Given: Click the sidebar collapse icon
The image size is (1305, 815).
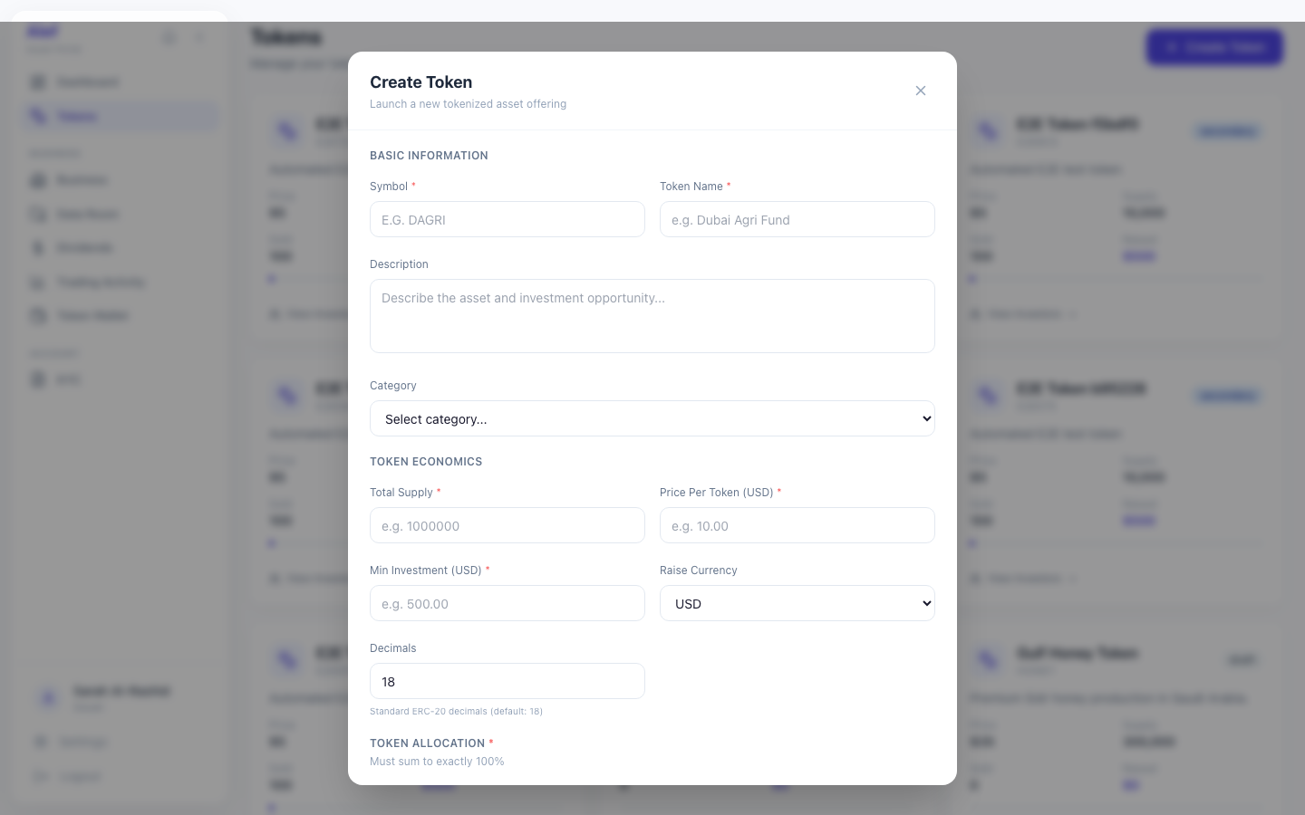Looking at the screenshot, I should click(x=199, y=37).
